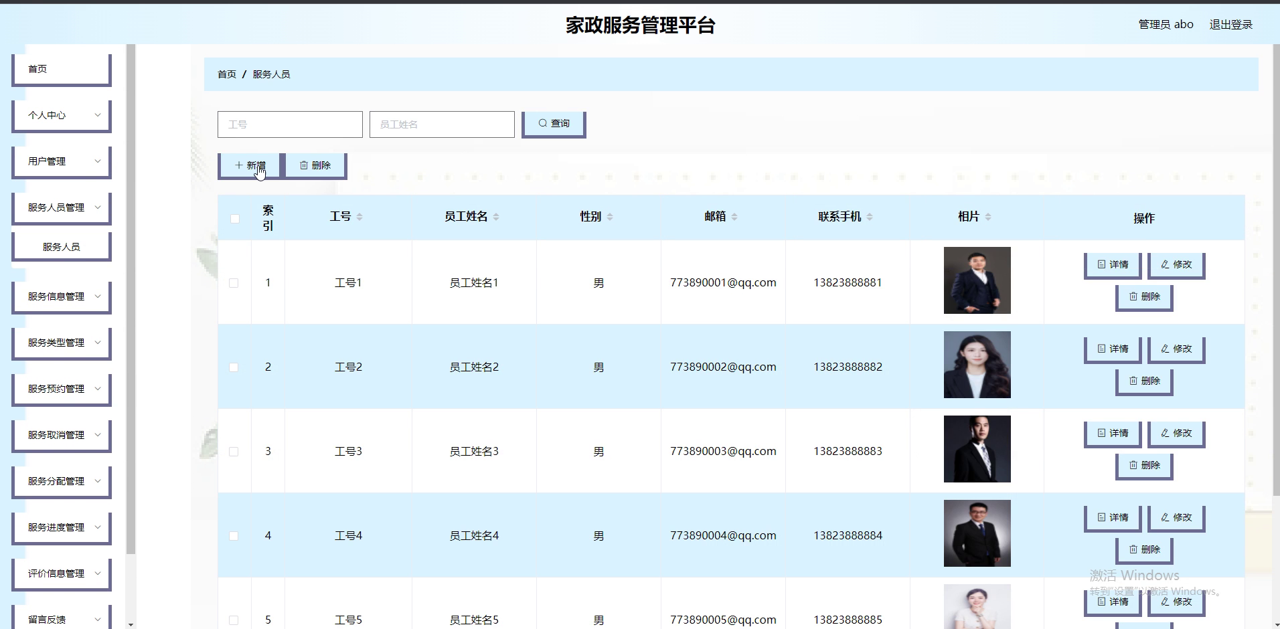The image size is (1280, 629).
Task: Go to 首页 via breadcrumb
Action: point(227,74)
